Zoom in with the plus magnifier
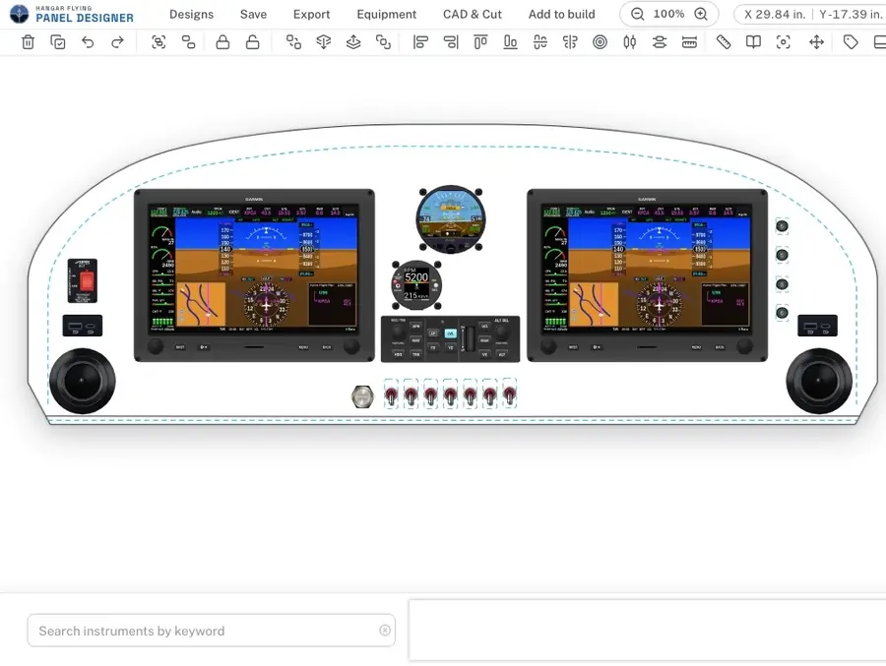 tap(701, 14)
